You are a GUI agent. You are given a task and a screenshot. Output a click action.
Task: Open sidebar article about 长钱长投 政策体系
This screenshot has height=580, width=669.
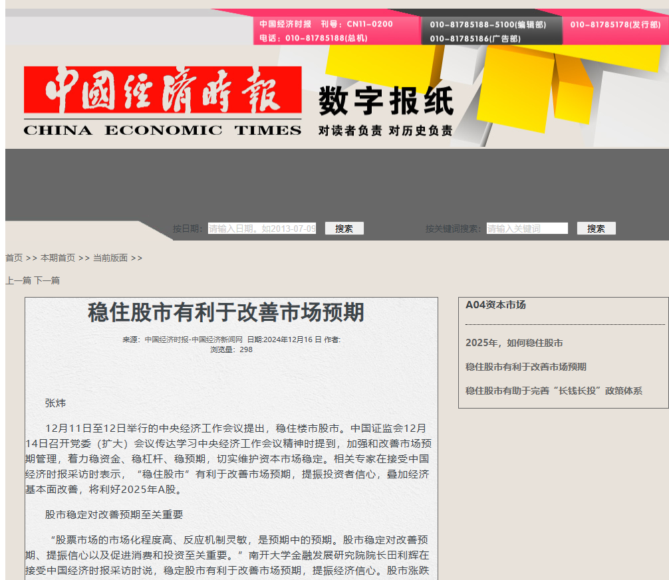(553, 391)
